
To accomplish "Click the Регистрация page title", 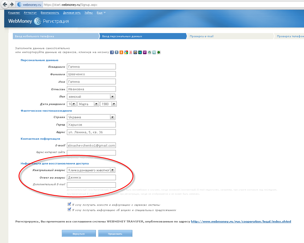I will 56,21.
